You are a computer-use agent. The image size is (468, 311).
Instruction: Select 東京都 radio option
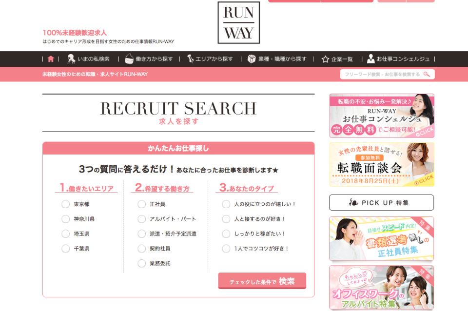(x=66, y=204)
